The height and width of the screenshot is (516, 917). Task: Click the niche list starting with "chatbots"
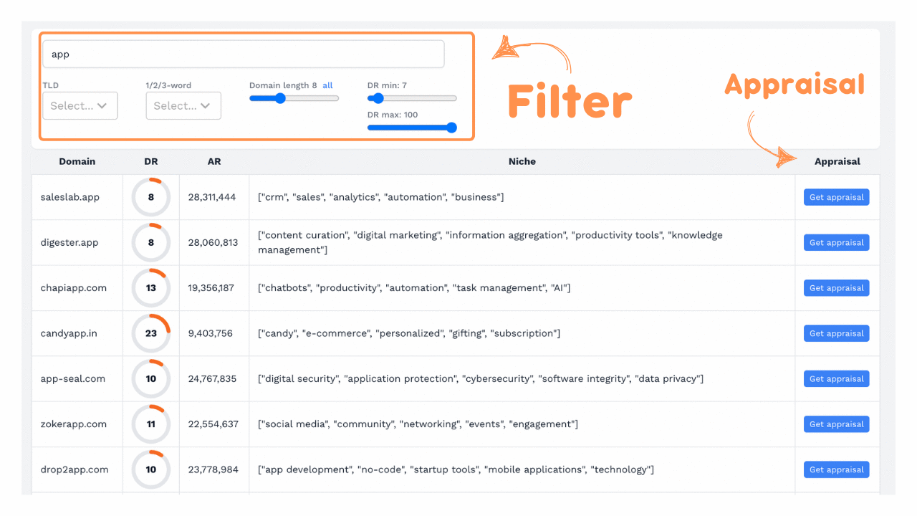(x=414, y=288)
